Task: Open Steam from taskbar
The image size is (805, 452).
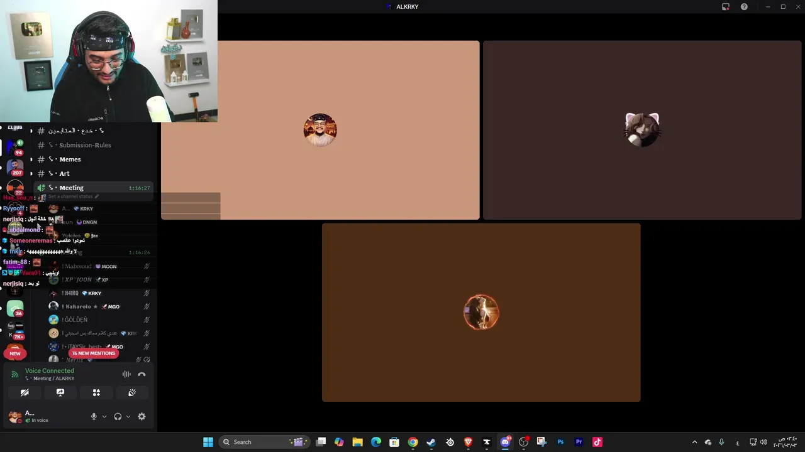Action: click(431, 442)
